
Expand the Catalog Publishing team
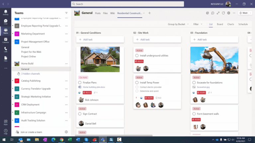pos(13,80)
